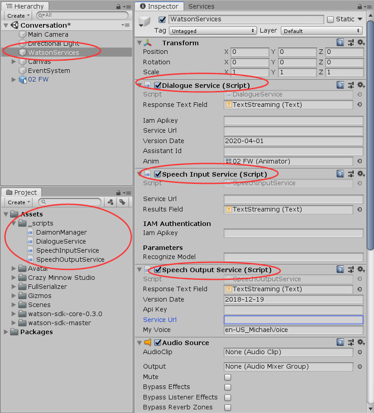Click Search by Label tag icon
Image resolution: width=374 pixels, height=413 pixels.
click(122, 202)
